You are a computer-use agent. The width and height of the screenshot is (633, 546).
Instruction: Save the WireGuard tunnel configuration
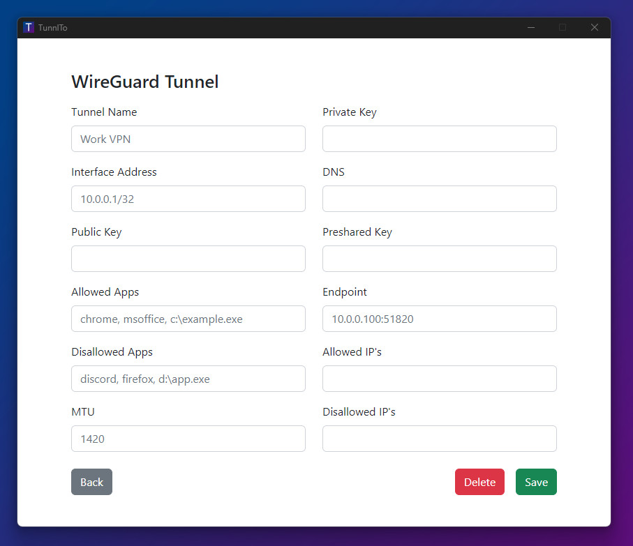coord(536,482)
